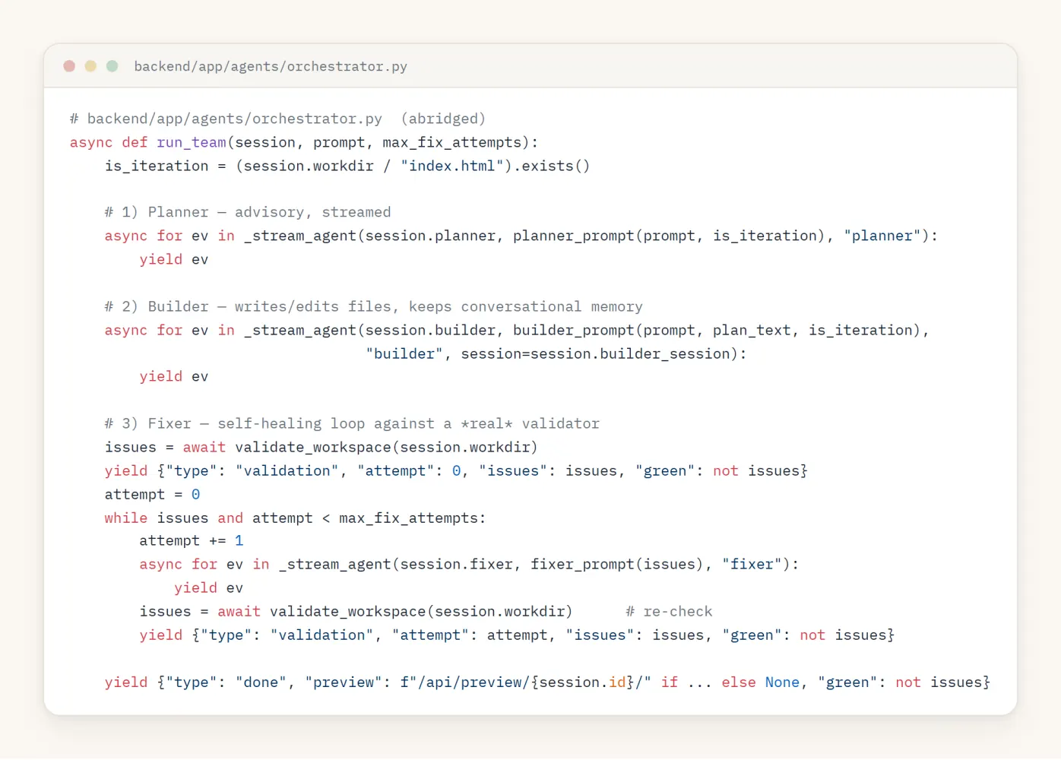Image resolution: width=1061 pixels, height=760 pixels.
Task: Click the yellow minimize dot in title bar
Action: coord(90,66)
